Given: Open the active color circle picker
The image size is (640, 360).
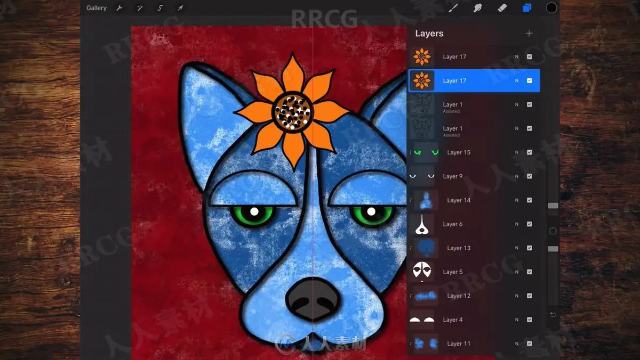Looking at the screenshot, I should pos(551,8).
